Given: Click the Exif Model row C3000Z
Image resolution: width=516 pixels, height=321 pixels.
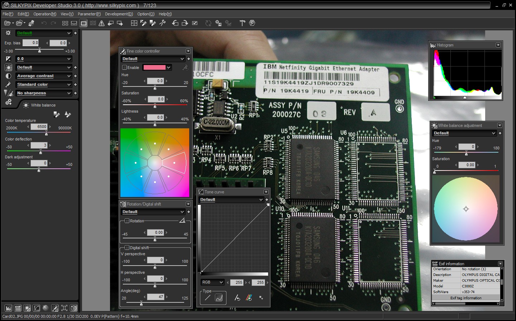Looking at the screenshot, I should 466,286.
